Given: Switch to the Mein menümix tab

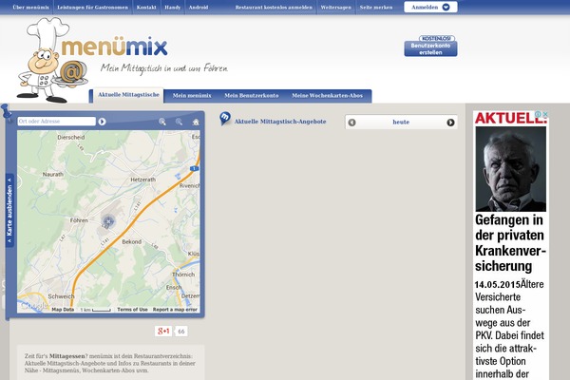Looking at the screenshot, I should point(192,96).
